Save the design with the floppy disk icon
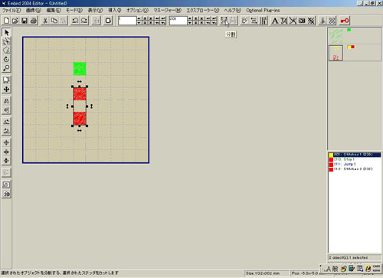The image size is (383, 278). click(x=25, y=21)
